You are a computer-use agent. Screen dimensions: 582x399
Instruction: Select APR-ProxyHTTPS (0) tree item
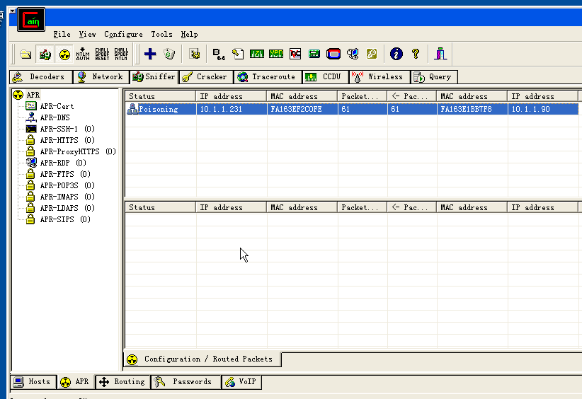point(78,151)
